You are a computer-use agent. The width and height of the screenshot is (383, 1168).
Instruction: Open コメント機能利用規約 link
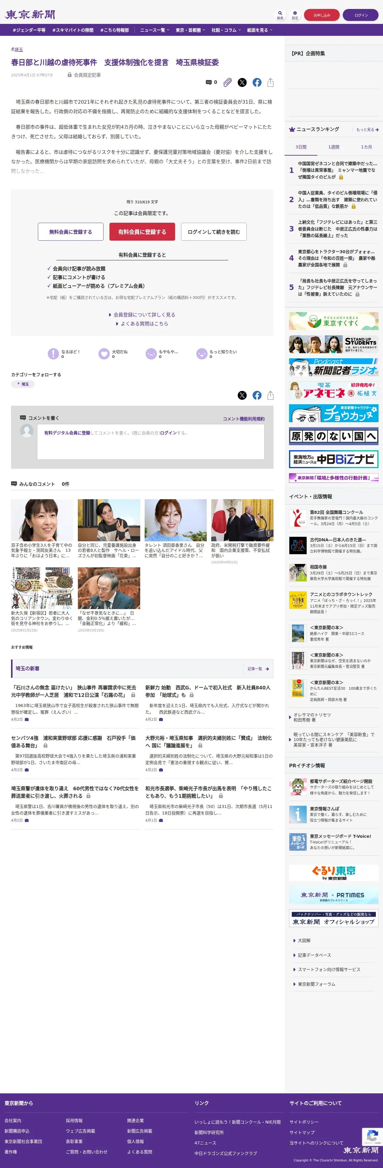(x=243, y=419)
